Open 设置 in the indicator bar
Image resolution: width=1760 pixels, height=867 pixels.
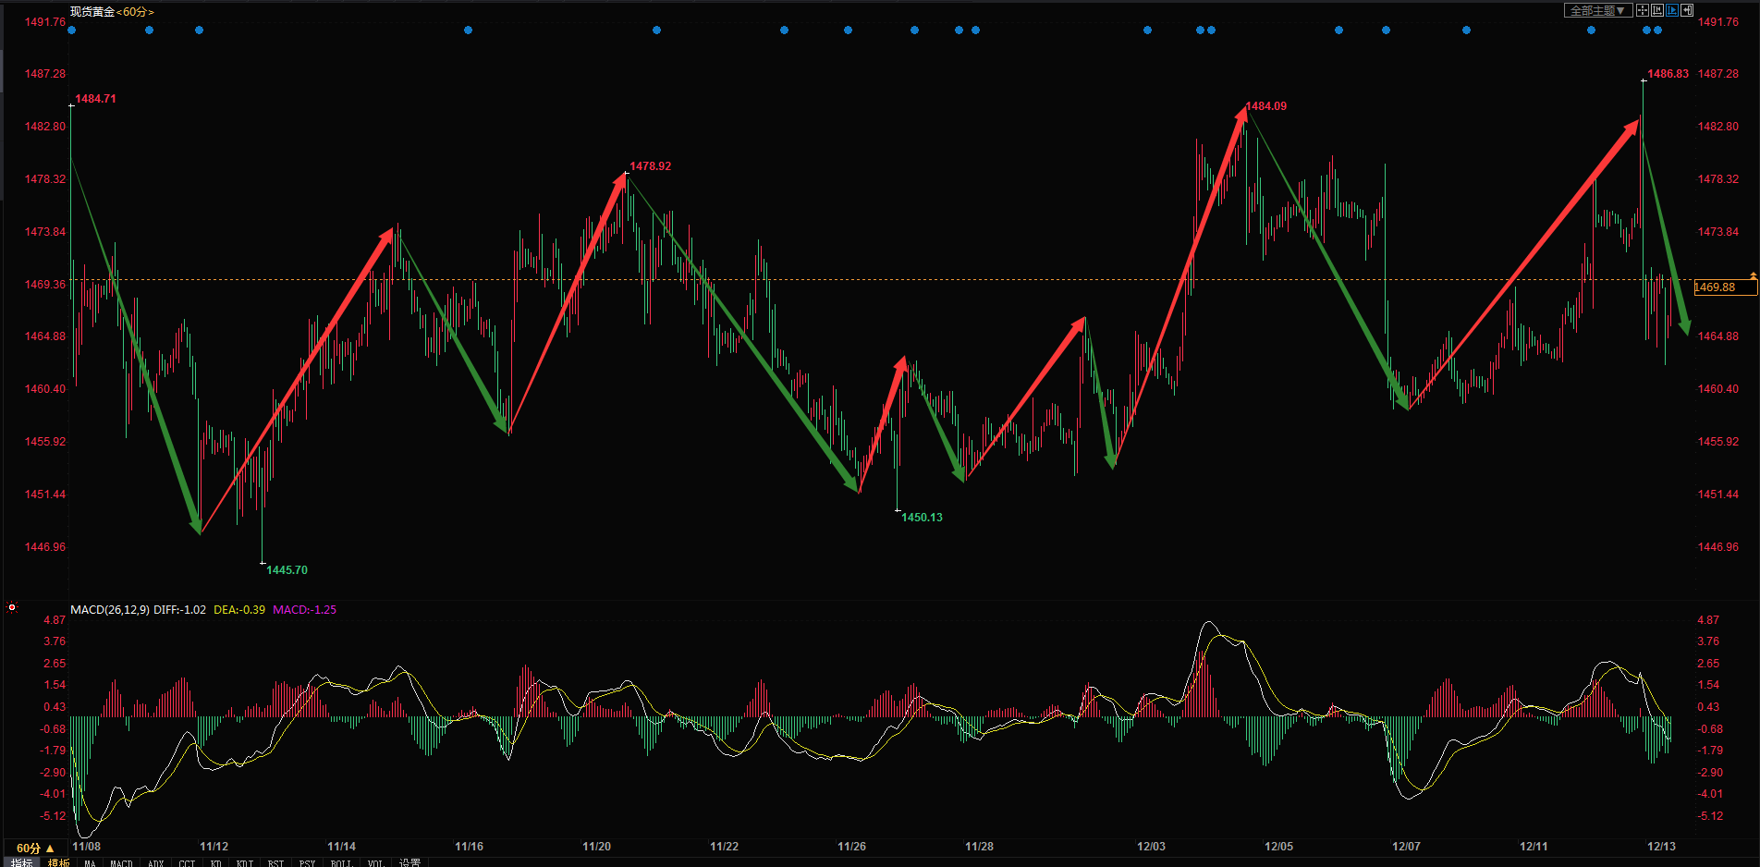pos(409,862)
